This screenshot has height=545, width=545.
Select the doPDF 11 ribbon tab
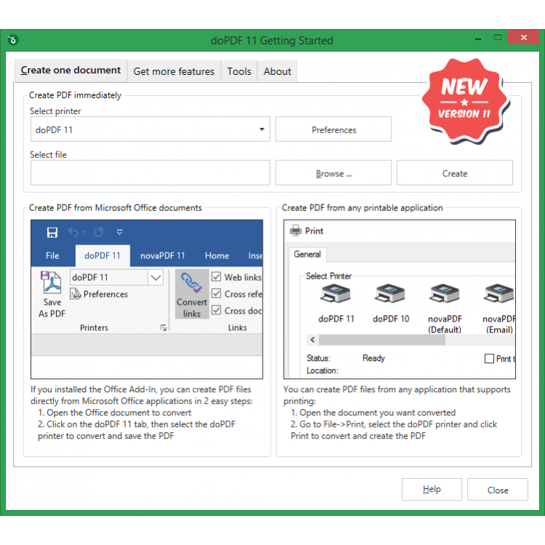[x=103, y=256]
